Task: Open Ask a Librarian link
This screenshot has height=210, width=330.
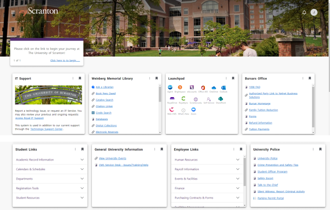Action: coord(105,87)
